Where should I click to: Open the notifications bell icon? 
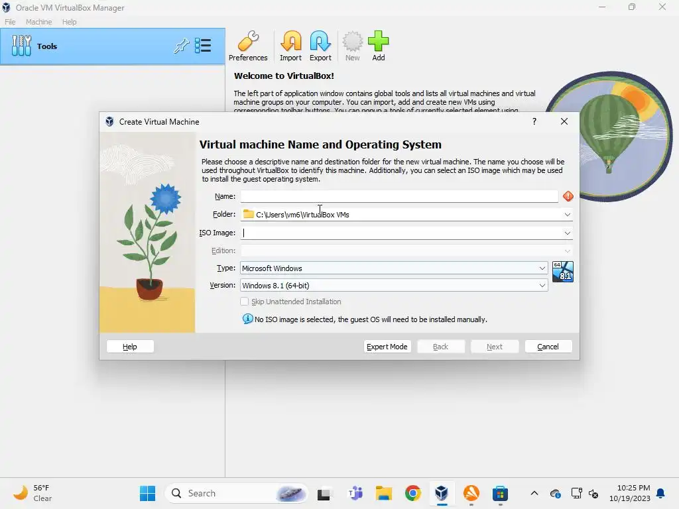coord(661,493)
